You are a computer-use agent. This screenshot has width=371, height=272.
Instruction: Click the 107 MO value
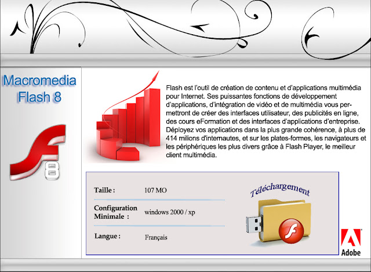[x=155, y=190]
